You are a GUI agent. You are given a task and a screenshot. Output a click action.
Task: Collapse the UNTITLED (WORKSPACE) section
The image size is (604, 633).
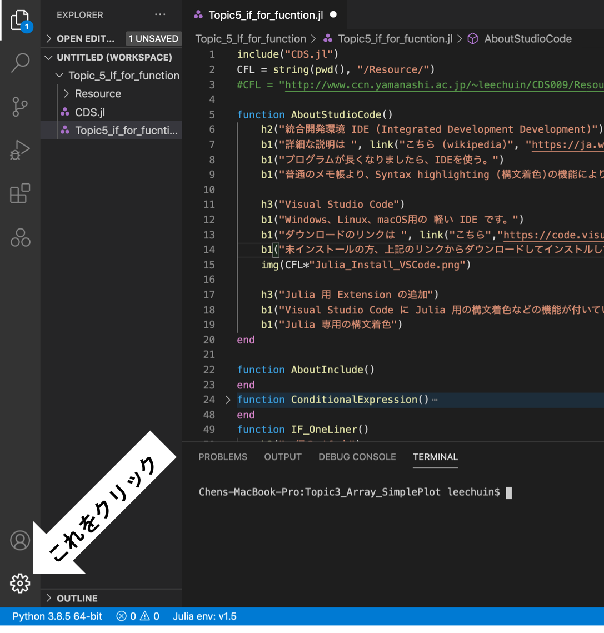point(49,57)
